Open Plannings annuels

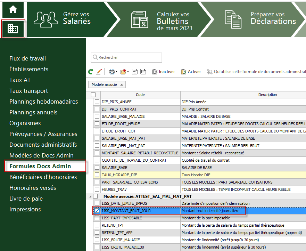pos(33,112)
